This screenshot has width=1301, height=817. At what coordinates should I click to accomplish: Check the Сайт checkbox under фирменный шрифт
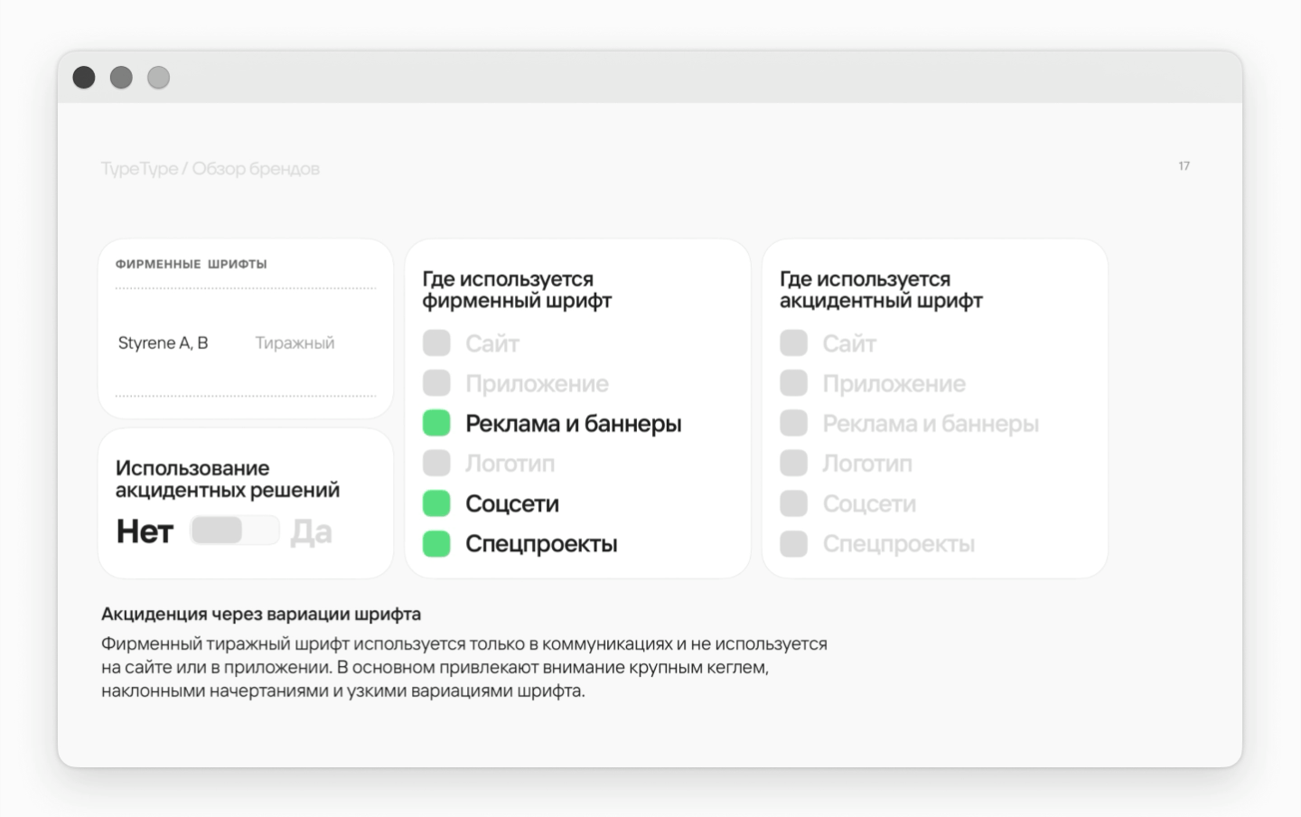click(436, 343)
